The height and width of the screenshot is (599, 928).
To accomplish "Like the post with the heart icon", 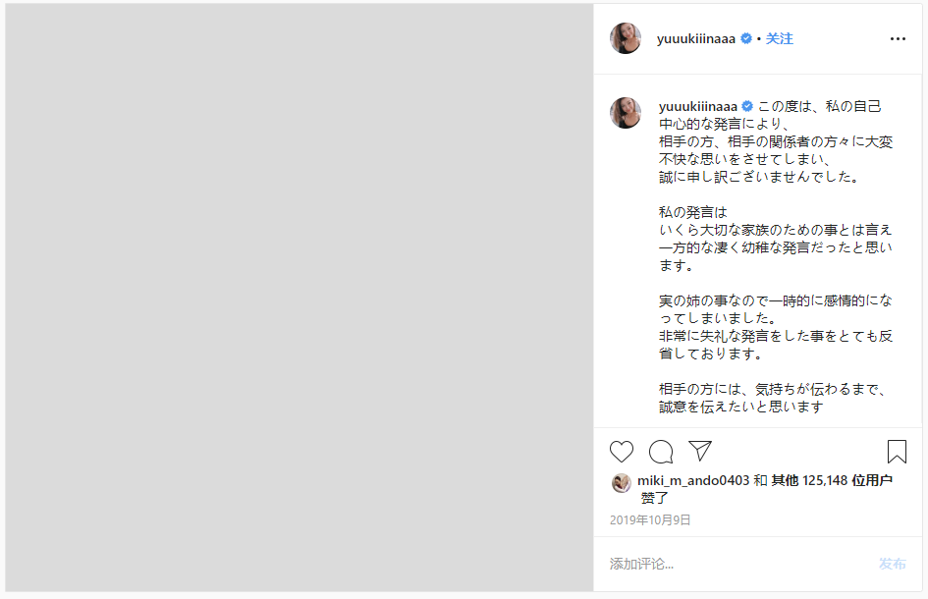I will pyautogui.click(x=622, y=452).
